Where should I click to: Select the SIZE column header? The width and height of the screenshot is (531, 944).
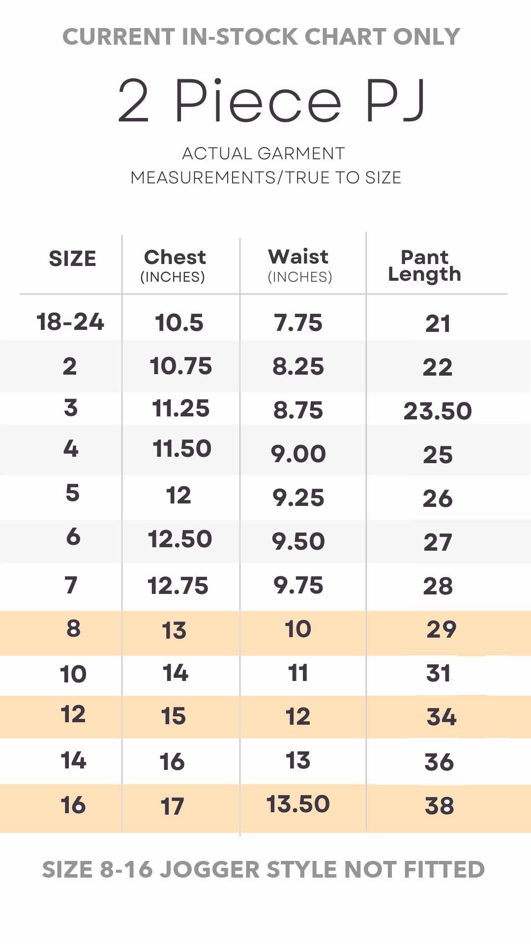point(72,259)
